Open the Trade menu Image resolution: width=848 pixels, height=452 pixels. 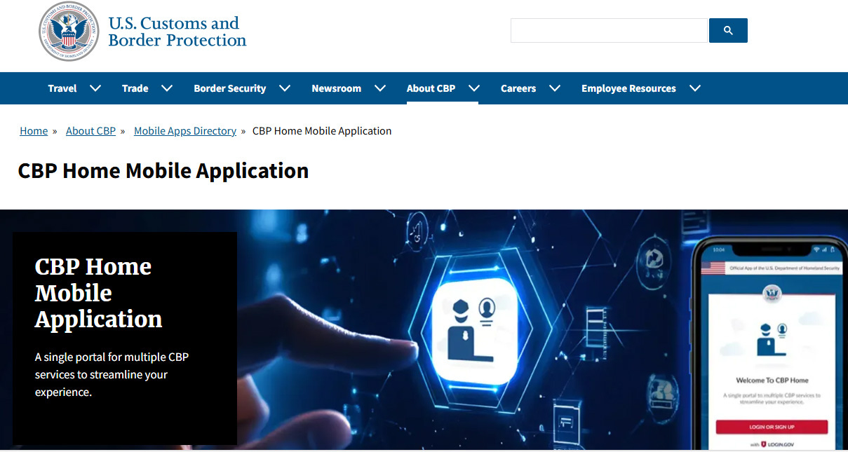click(135, 88)
